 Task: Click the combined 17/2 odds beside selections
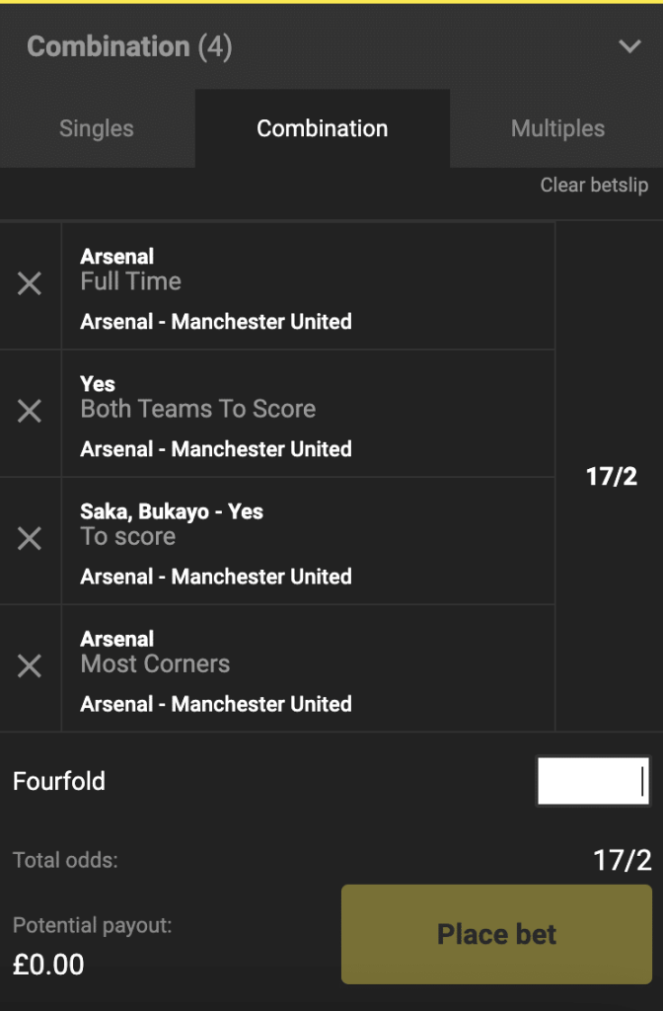point(612,477)
